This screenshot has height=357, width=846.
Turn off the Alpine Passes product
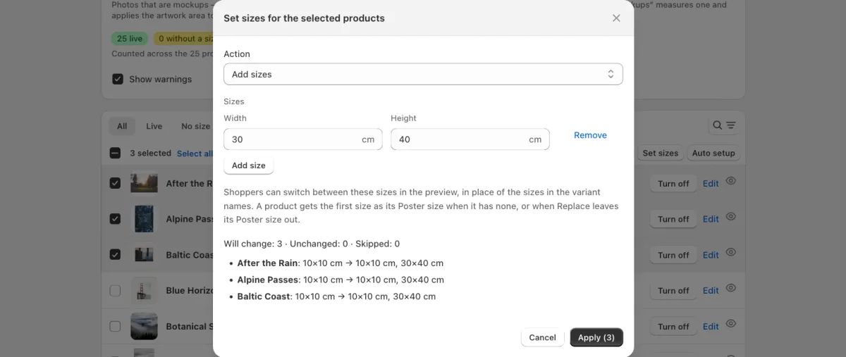tap(673, 219)
